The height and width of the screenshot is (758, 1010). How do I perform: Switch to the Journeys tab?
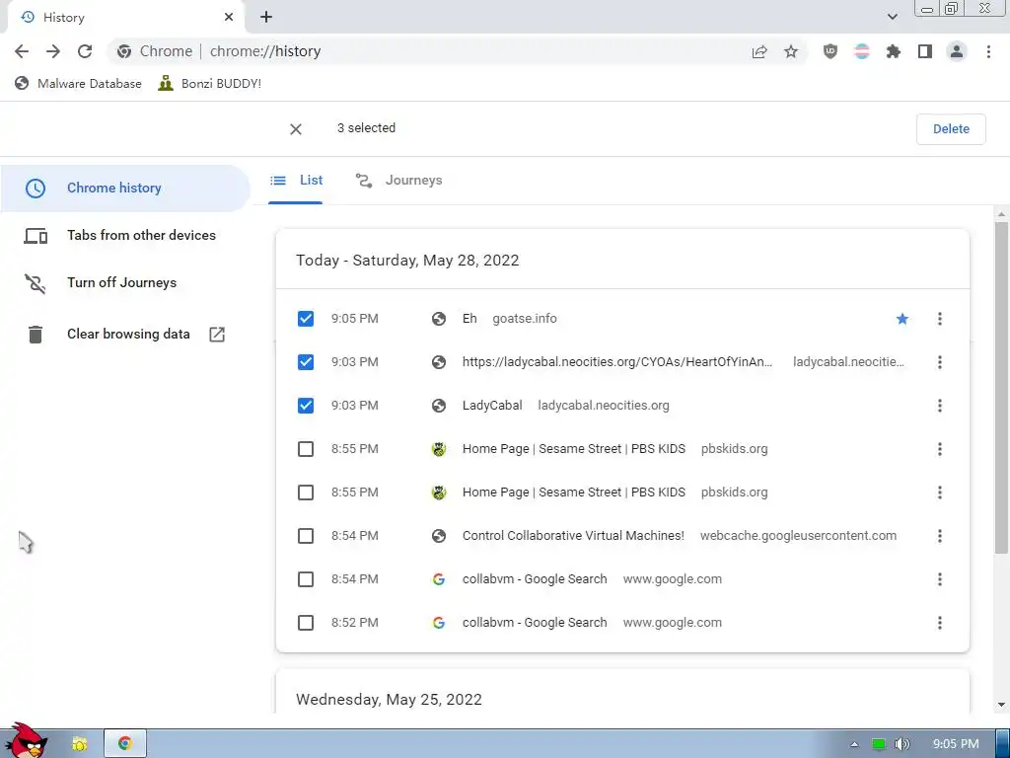point(398,181)
